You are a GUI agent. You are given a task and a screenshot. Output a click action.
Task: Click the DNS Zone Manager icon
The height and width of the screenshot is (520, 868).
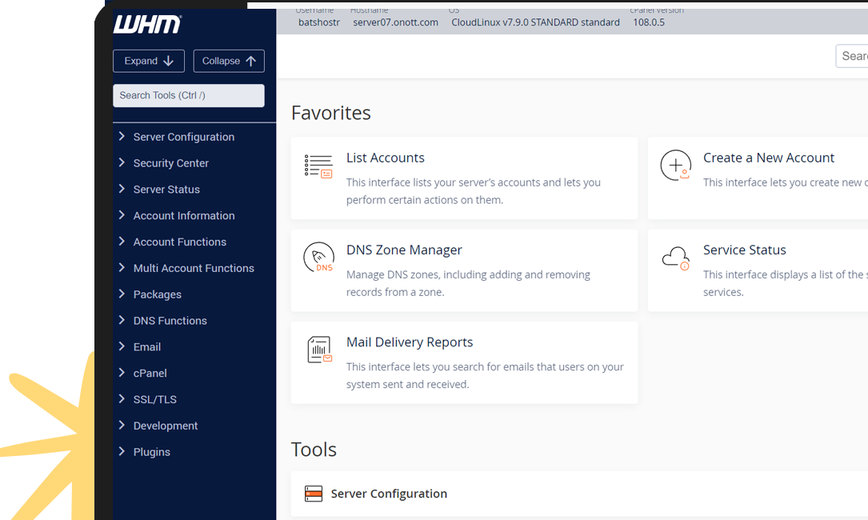coord(318,258)
